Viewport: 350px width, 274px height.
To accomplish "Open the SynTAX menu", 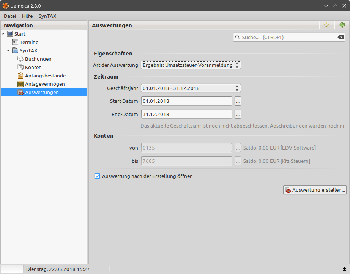I will [x=47, y=16].
